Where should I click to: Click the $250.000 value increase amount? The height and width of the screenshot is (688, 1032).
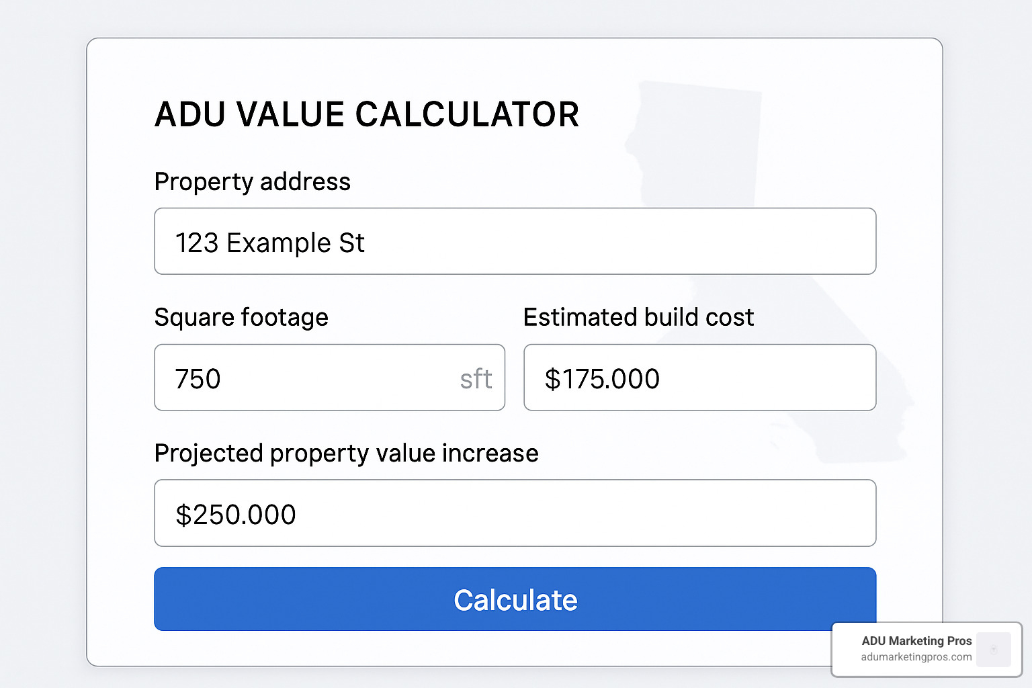(x=236, y=515)
